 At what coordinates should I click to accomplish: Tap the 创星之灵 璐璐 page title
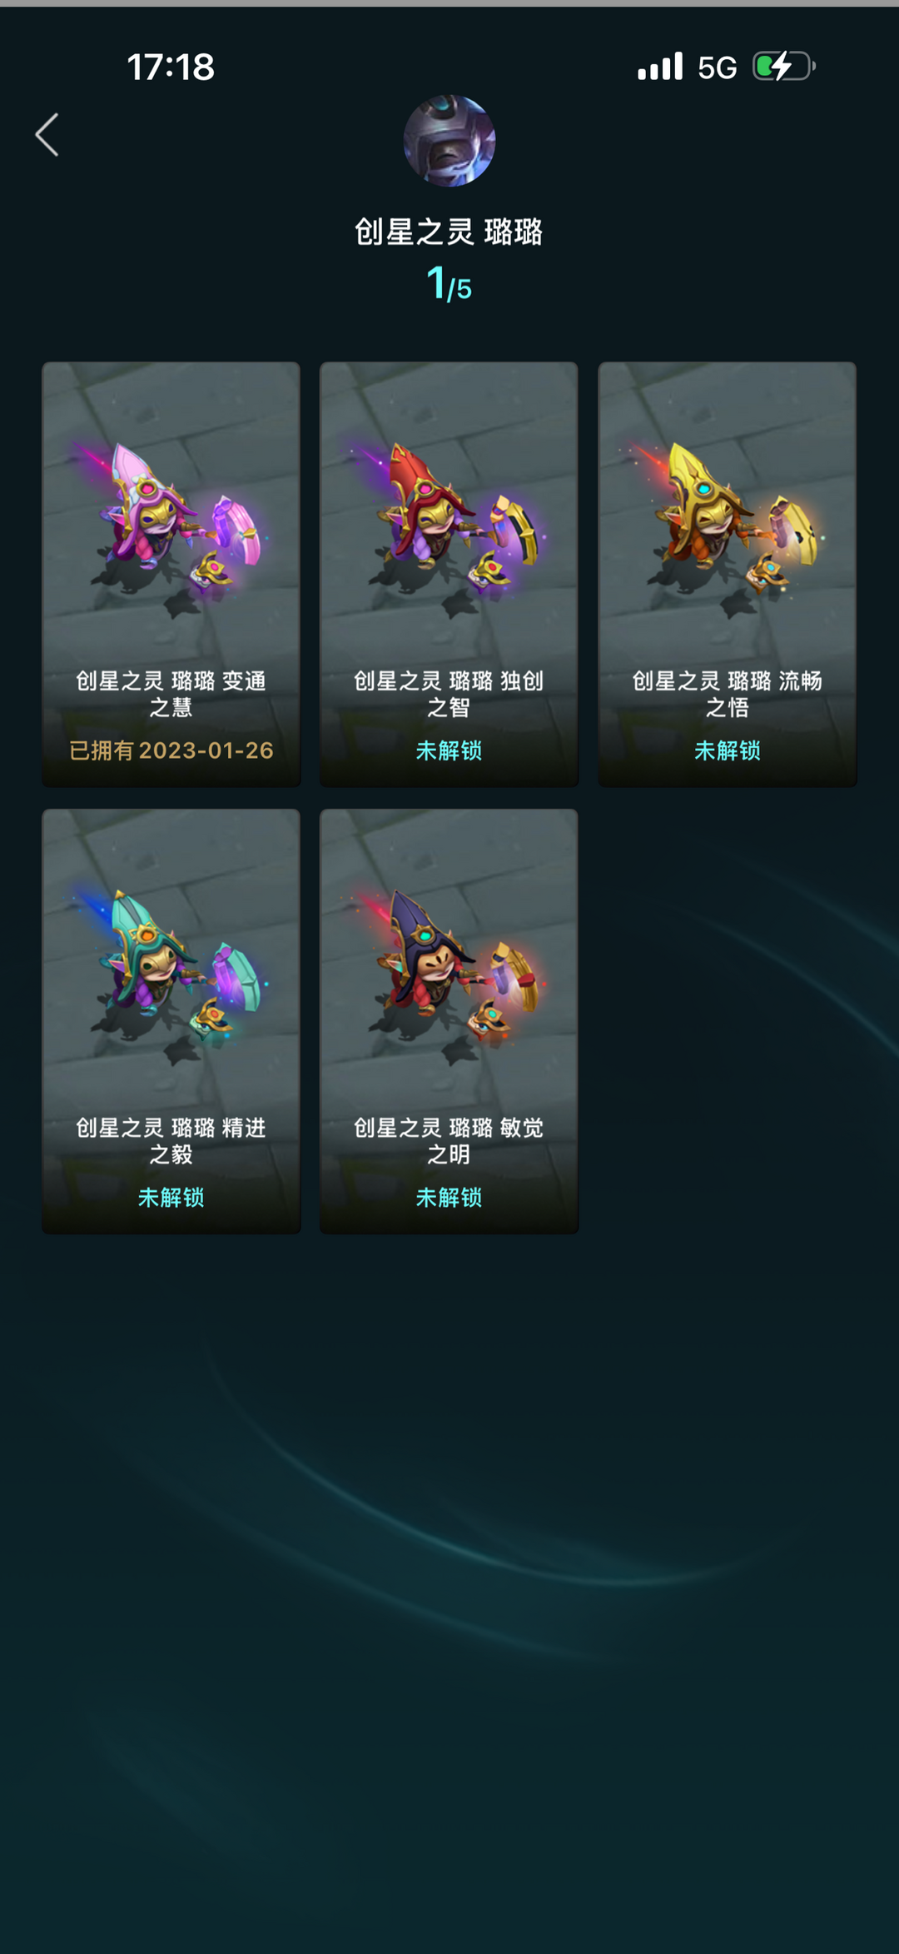[449, 232]
